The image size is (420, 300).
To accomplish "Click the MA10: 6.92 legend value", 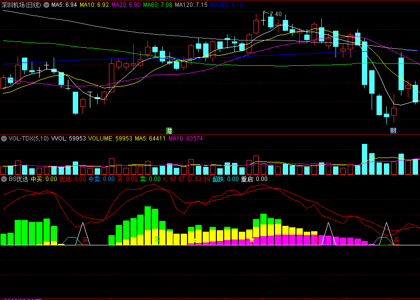I will pos(94,5).
